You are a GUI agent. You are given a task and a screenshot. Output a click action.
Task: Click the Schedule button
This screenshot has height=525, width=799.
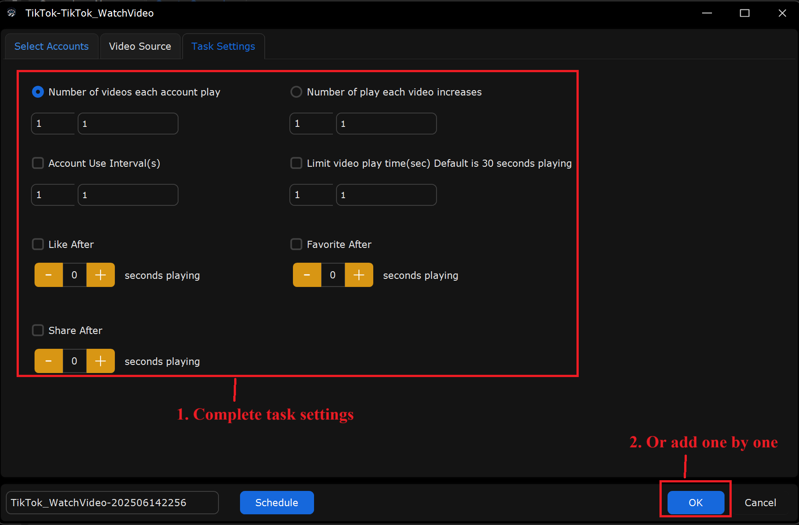pyautogui.click(x=277, y=503)
